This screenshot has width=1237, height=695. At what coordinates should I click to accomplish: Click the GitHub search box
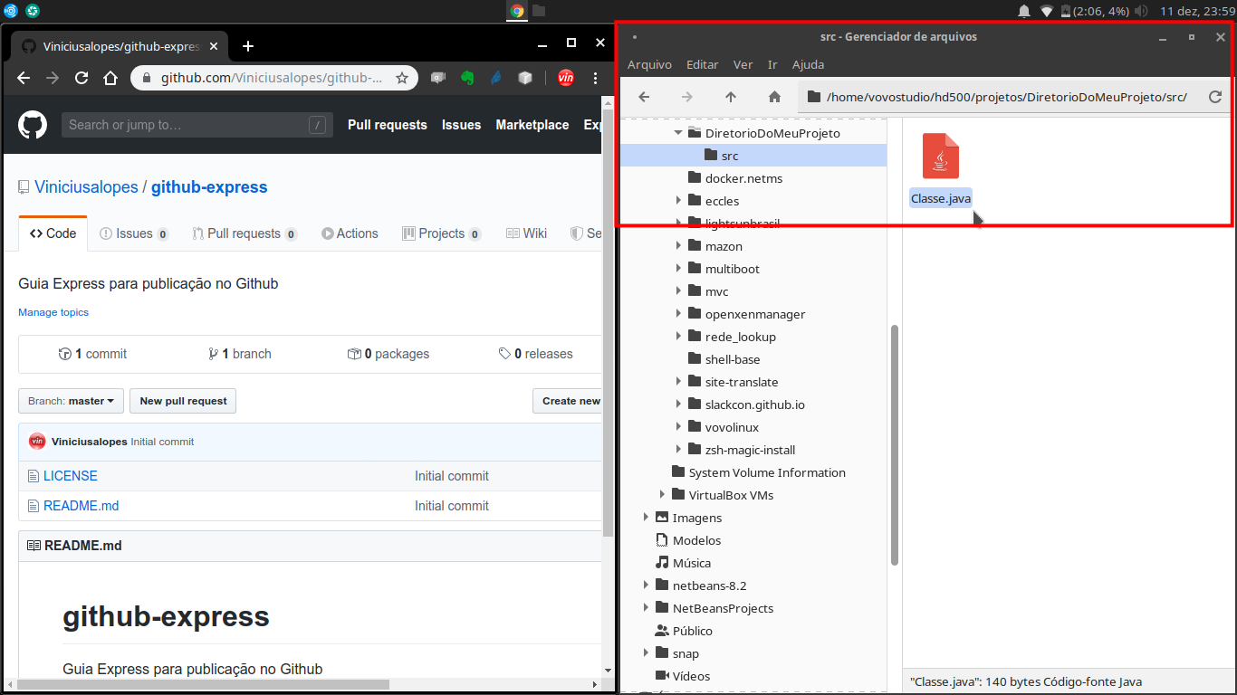[197, 125]
